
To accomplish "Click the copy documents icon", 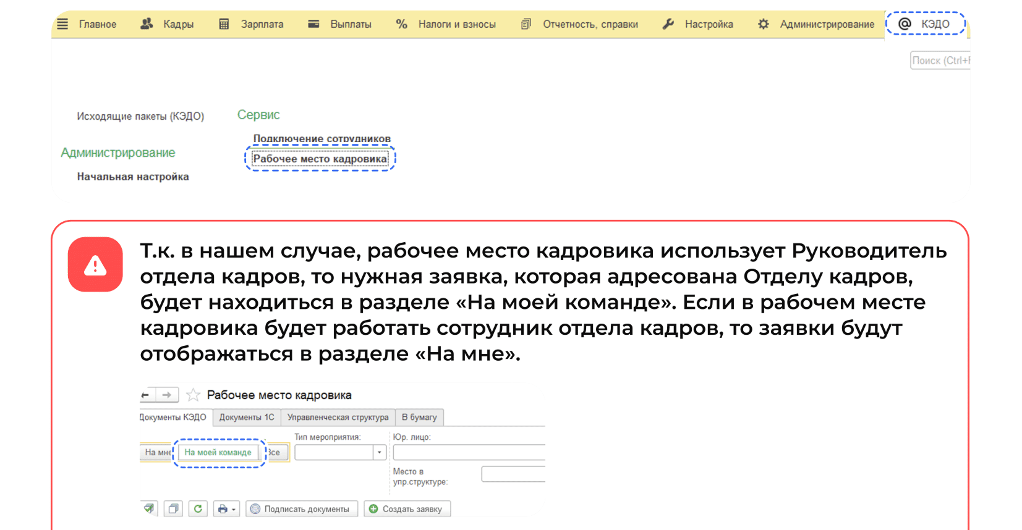I will (x=173, y=509).
